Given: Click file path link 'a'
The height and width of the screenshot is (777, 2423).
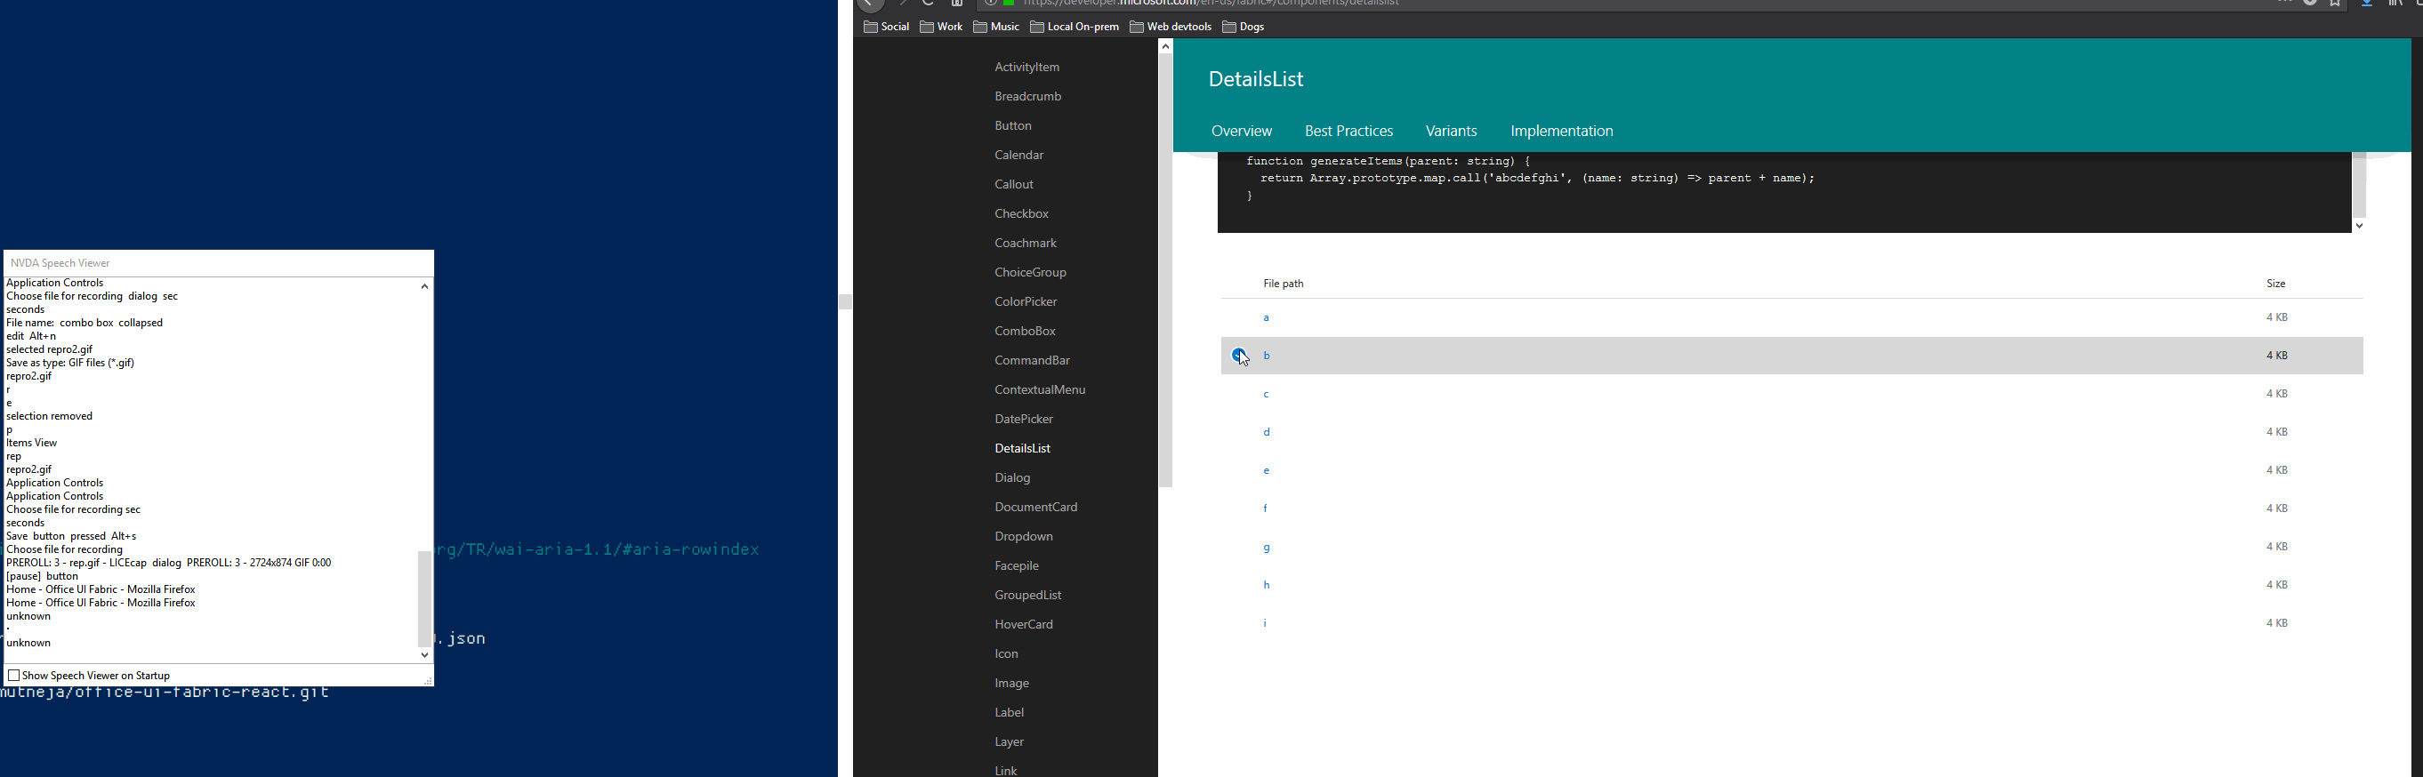Looking at the screenshot, I should 1266,318.
